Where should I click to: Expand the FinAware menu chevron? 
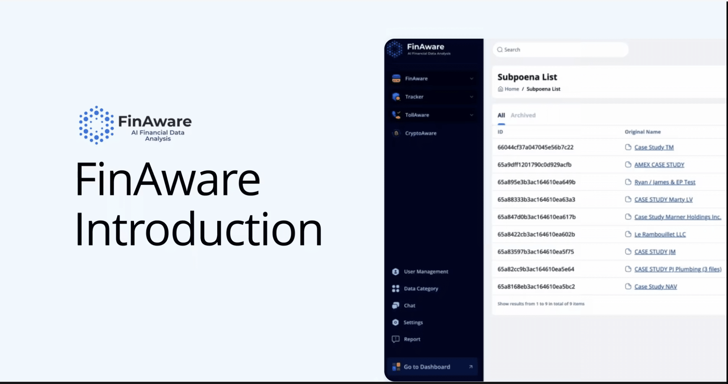471,79
